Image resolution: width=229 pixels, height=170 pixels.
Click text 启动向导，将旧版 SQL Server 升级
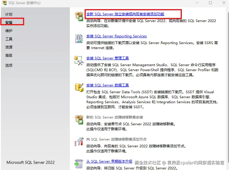tap(132, 168)
